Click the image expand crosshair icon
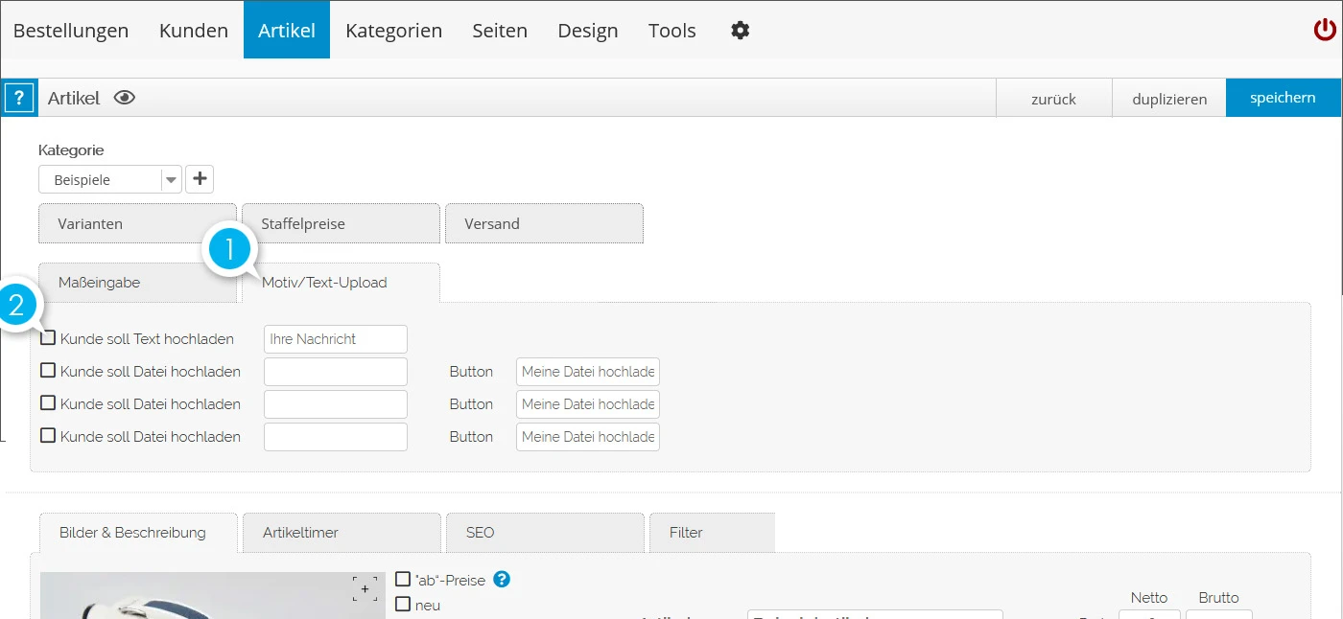Viewport: 1343px width, 619px height. click(365, 589)
